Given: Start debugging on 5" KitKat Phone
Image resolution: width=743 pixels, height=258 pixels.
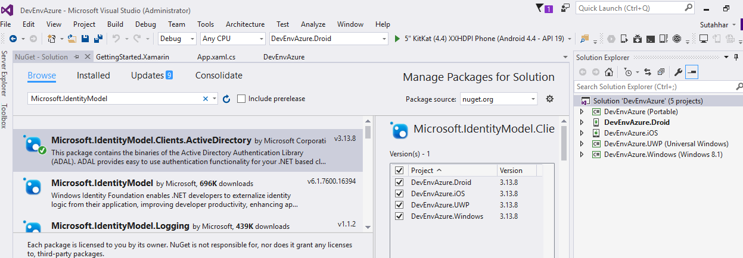Looking at the screenshot, I should [x=399, y=39].
